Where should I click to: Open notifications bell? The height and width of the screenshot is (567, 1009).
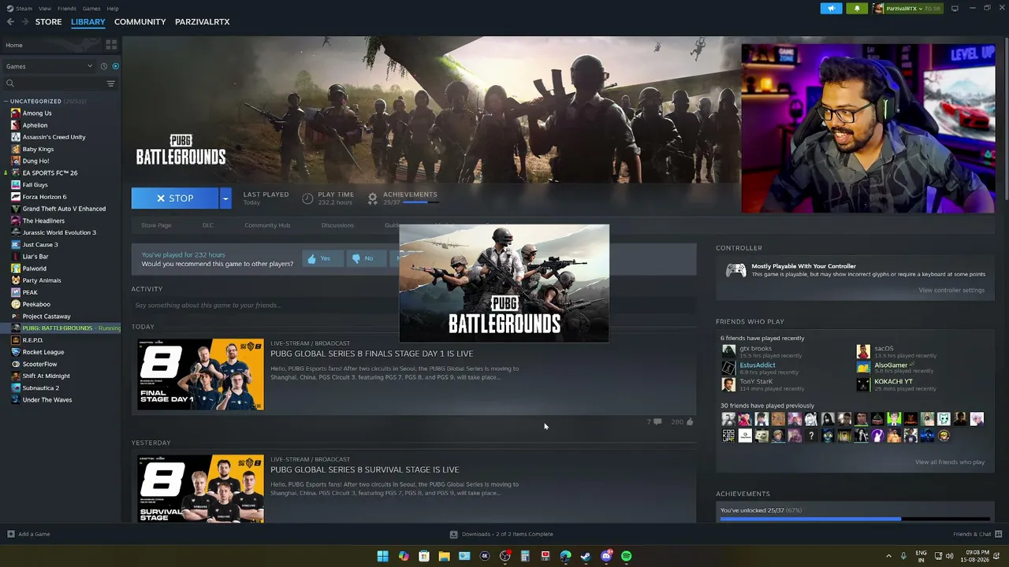point(857,9)
